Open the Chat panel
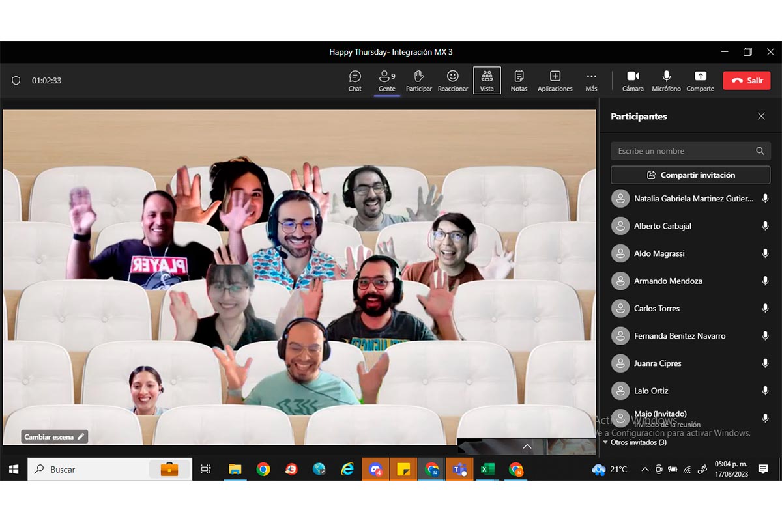Viewport: 782px width, 521px height. pos(355,81)
